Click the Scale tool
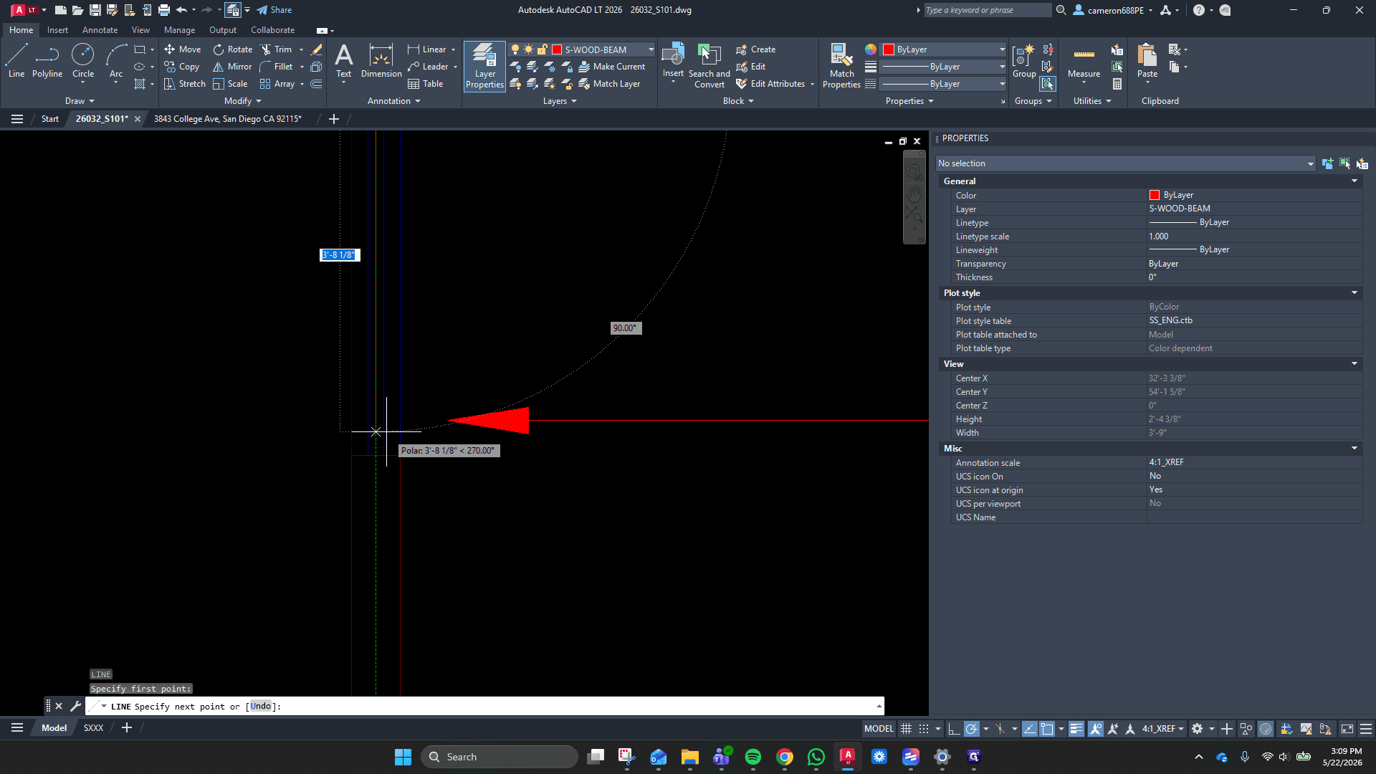This screenshot has height=774, width=1376. pos(230,84)
